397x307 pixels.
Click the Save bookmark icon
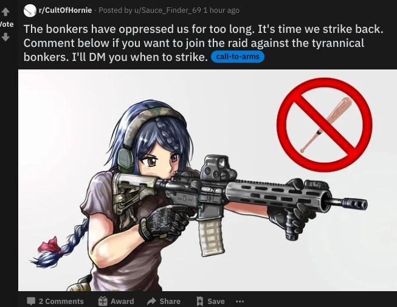pos(200,301)
